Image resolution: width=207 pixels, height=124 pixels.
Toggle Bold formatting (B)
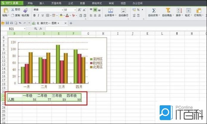[x=34, y=15]
